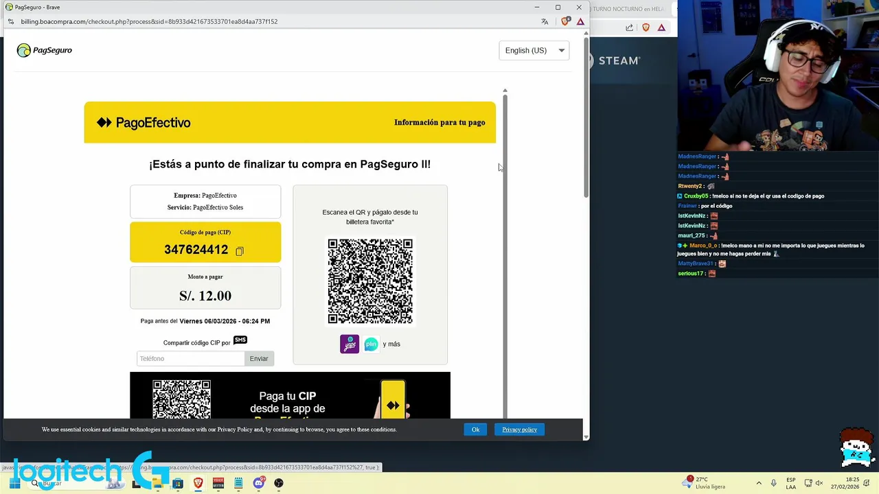Click the inner frame scroll-up arrow
Screen dimensions: 879x494
click(505, 91)
